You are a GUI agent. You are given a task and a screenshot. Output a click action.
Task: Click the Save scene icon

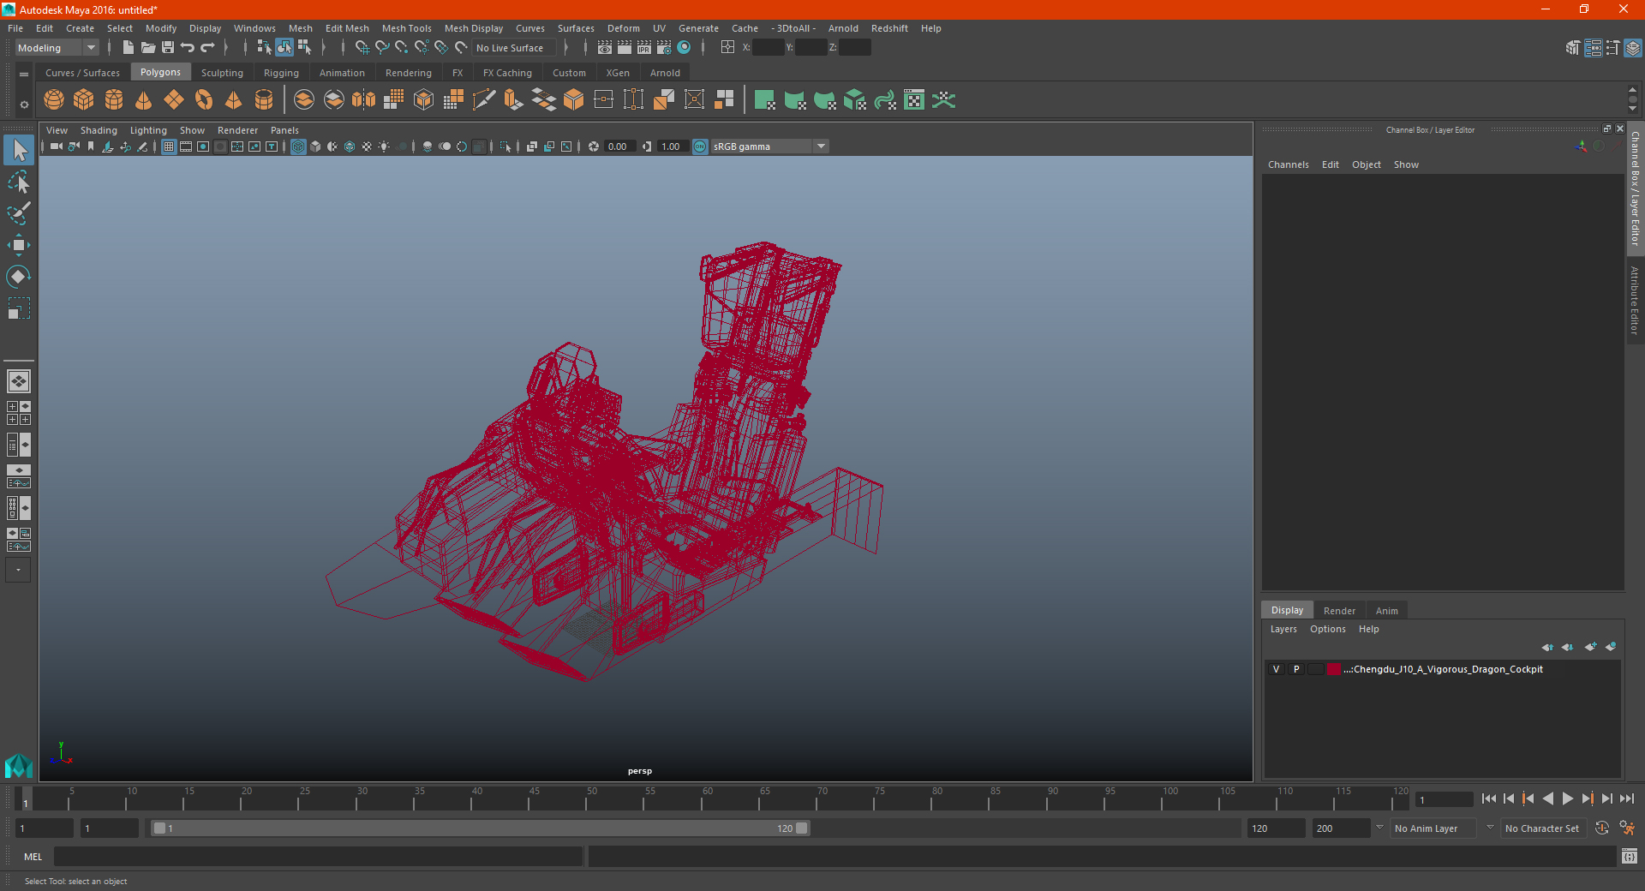(x=168, y=48)
